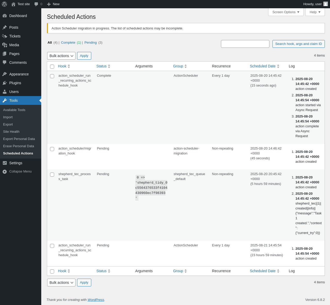Expand the Screen Options panel
Viewport: 330px width, 305px height.
286,12
